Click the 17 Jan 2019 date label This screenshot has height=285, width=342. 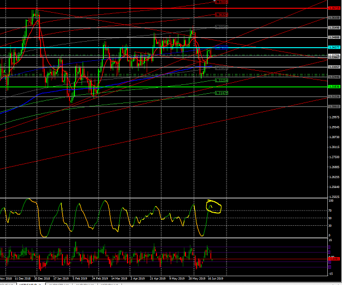pos(61,278)
